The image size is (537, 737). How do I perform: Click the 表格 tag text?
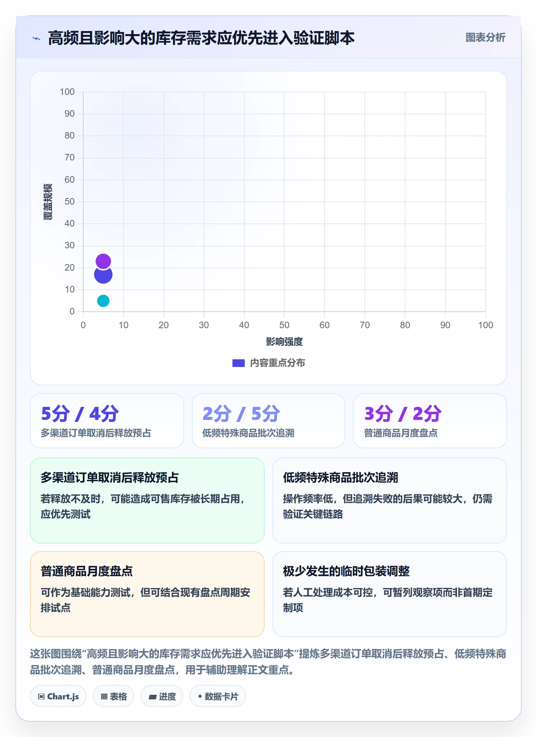(x=118, y=696)
